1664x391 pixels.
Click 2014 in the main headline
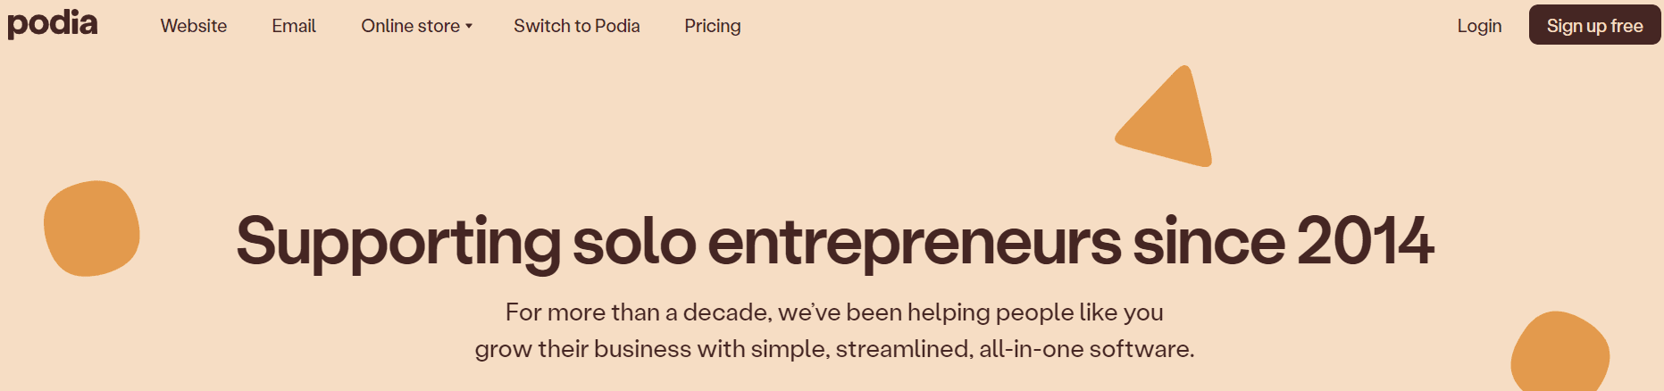(1365, 240)
